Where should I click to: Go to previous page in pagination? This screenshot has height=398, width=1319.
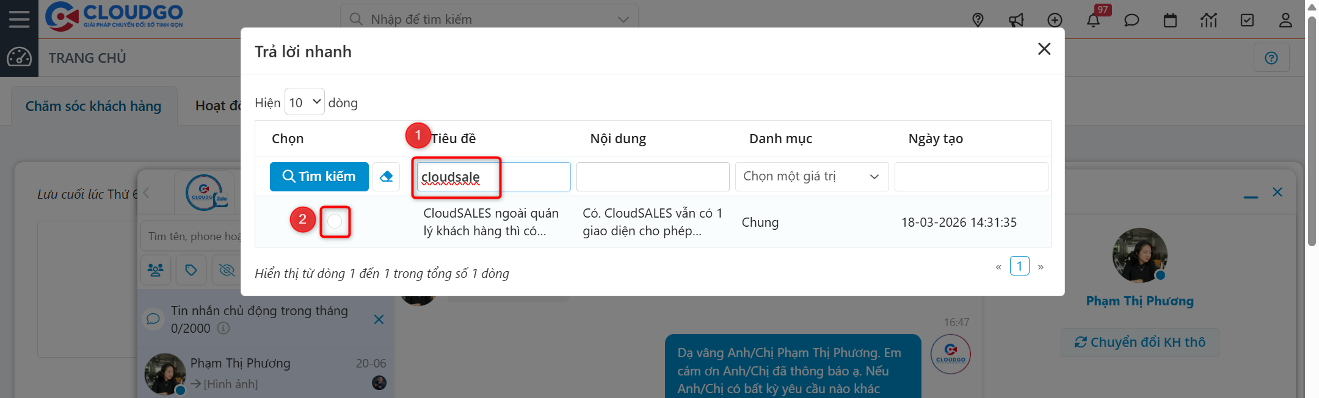[998, 267]
